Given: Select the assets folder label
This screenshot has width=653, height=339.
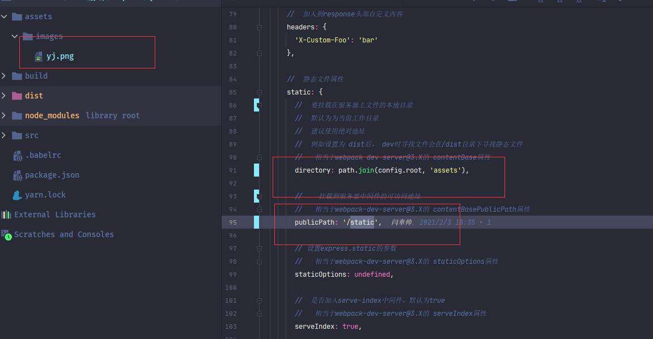Looking at the screenshot, I should click(39, 16).
